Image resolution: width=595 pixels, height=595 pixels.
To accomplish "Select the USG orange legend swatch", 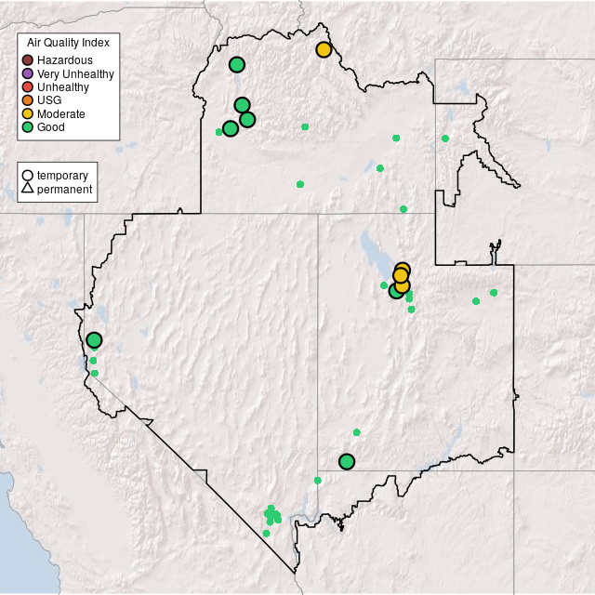I will click(28, 100).
